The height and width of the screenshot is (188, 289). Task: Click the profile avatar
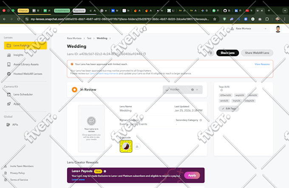point(278,29)
